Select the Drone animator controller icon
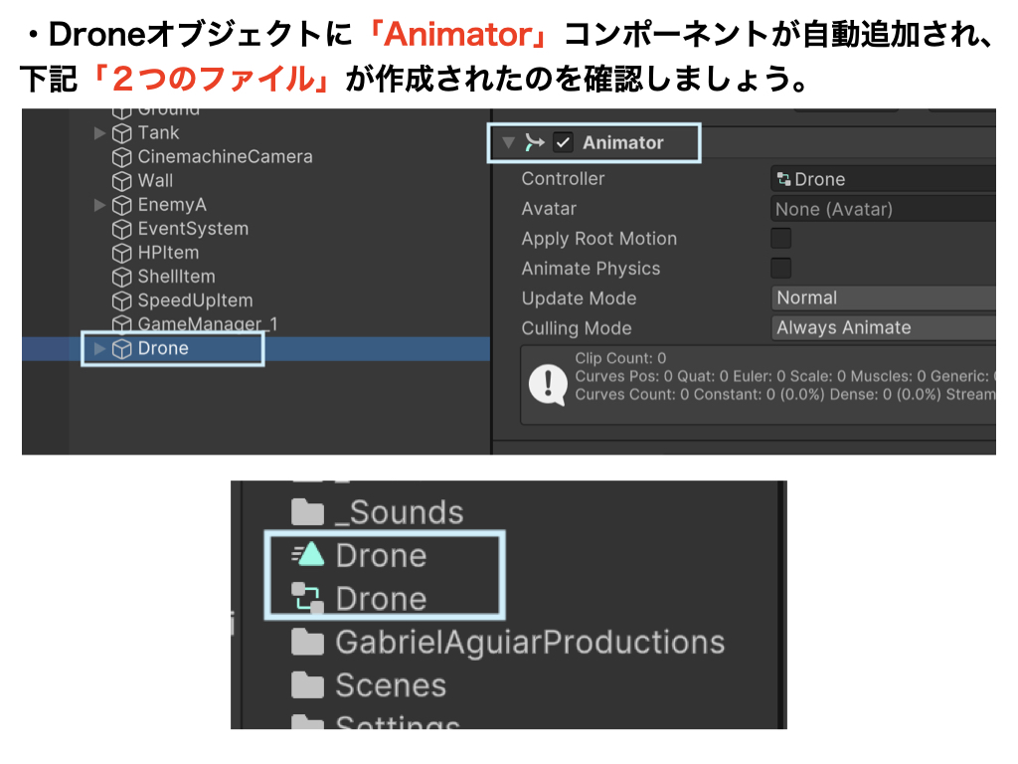 point(308,598)
